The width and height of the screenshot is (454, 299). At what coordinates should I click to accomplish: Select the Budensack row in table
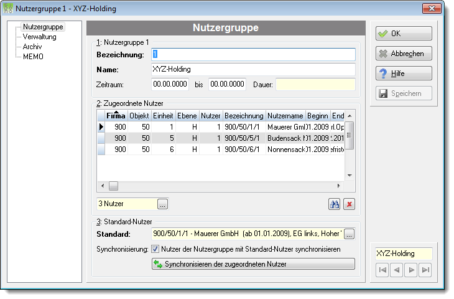pos(221,138)
